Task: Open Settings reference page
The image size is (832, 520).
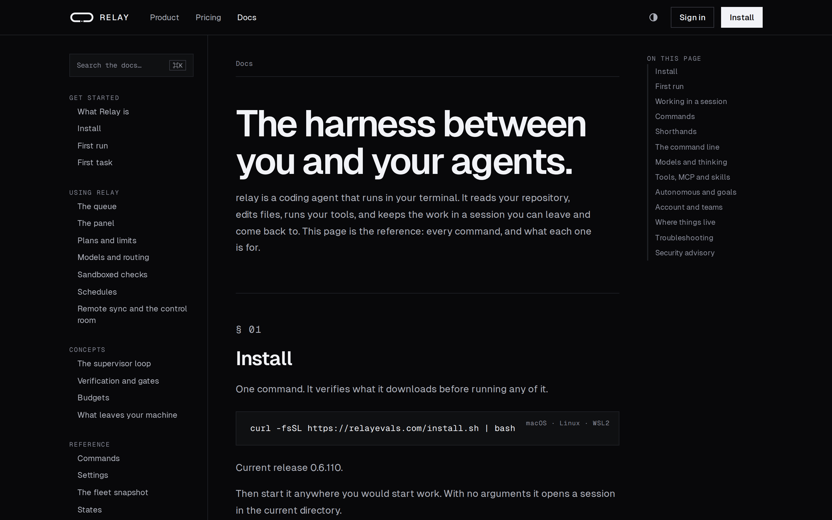Action: tap(93, 475)
